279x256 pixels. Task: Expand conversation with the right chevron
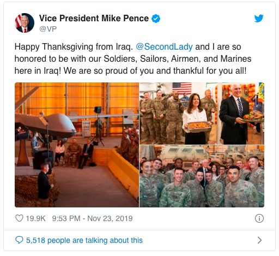pyautogui.click(x=259, y=240)
